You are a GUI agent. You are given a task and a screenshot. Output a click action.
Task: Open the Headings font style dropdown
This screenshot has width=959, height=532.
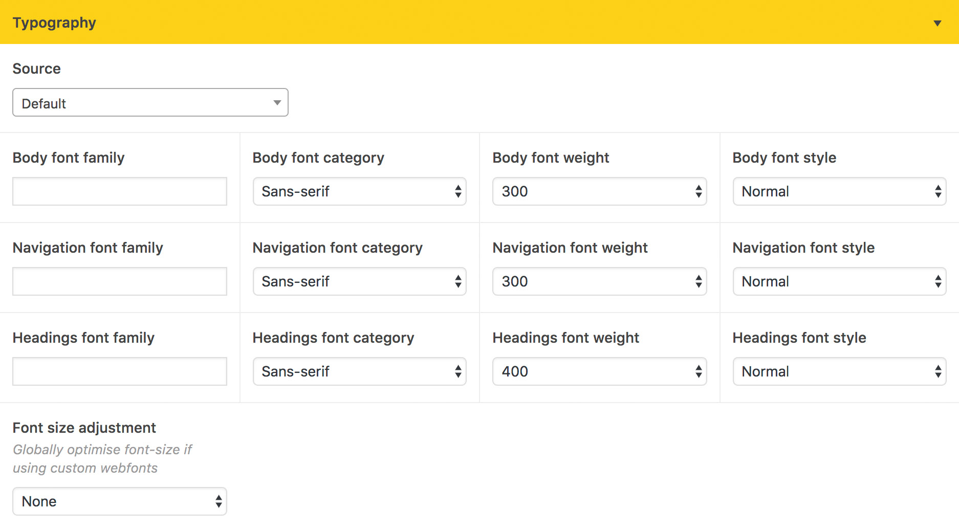pyautogui.click(x=839, y=371)
